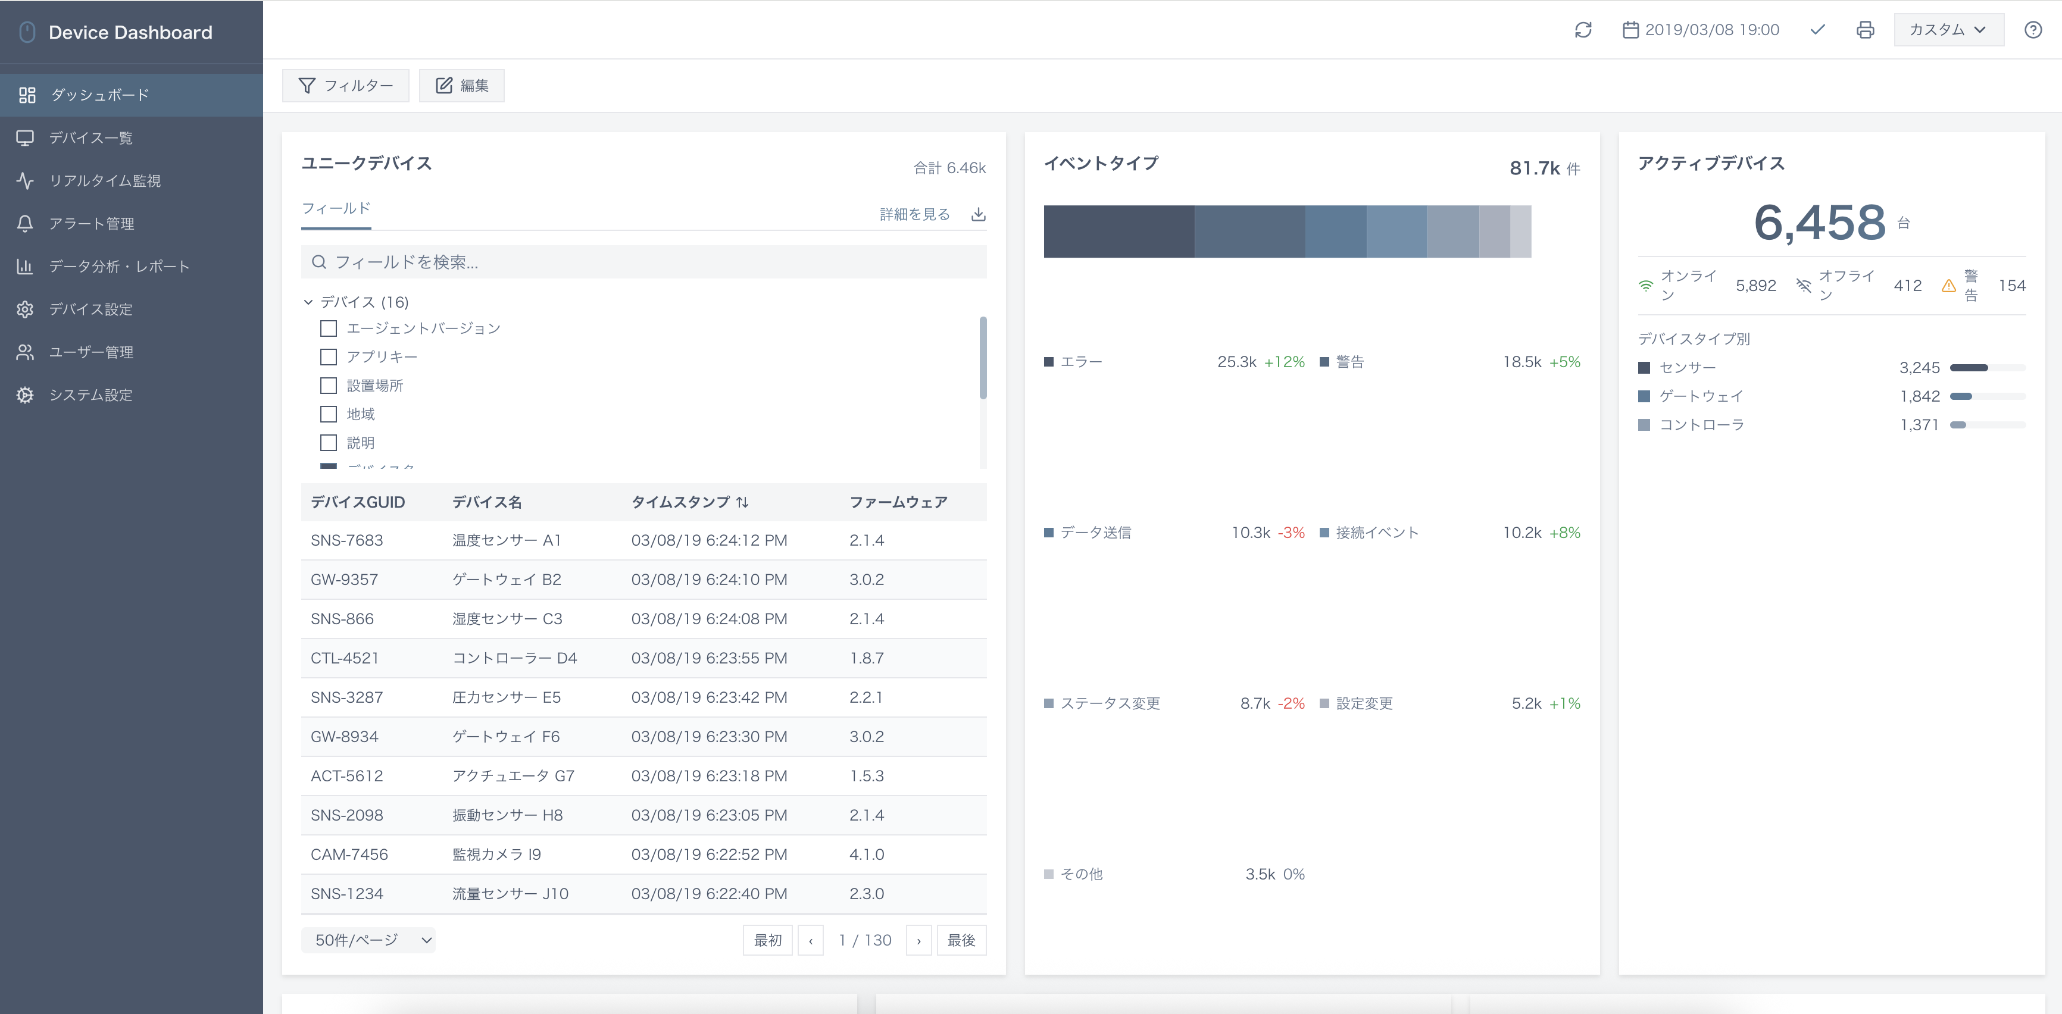Image resolution: width=2062 pixels, height=1014 pixels.
Task: Click the コントローラー D4 device name
Action: 514,658
